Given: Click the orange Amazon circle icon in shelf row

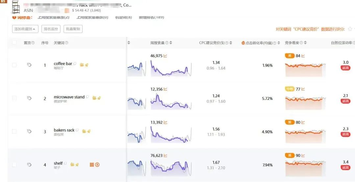Looking at the screenshot, I should tap(97, 165).
